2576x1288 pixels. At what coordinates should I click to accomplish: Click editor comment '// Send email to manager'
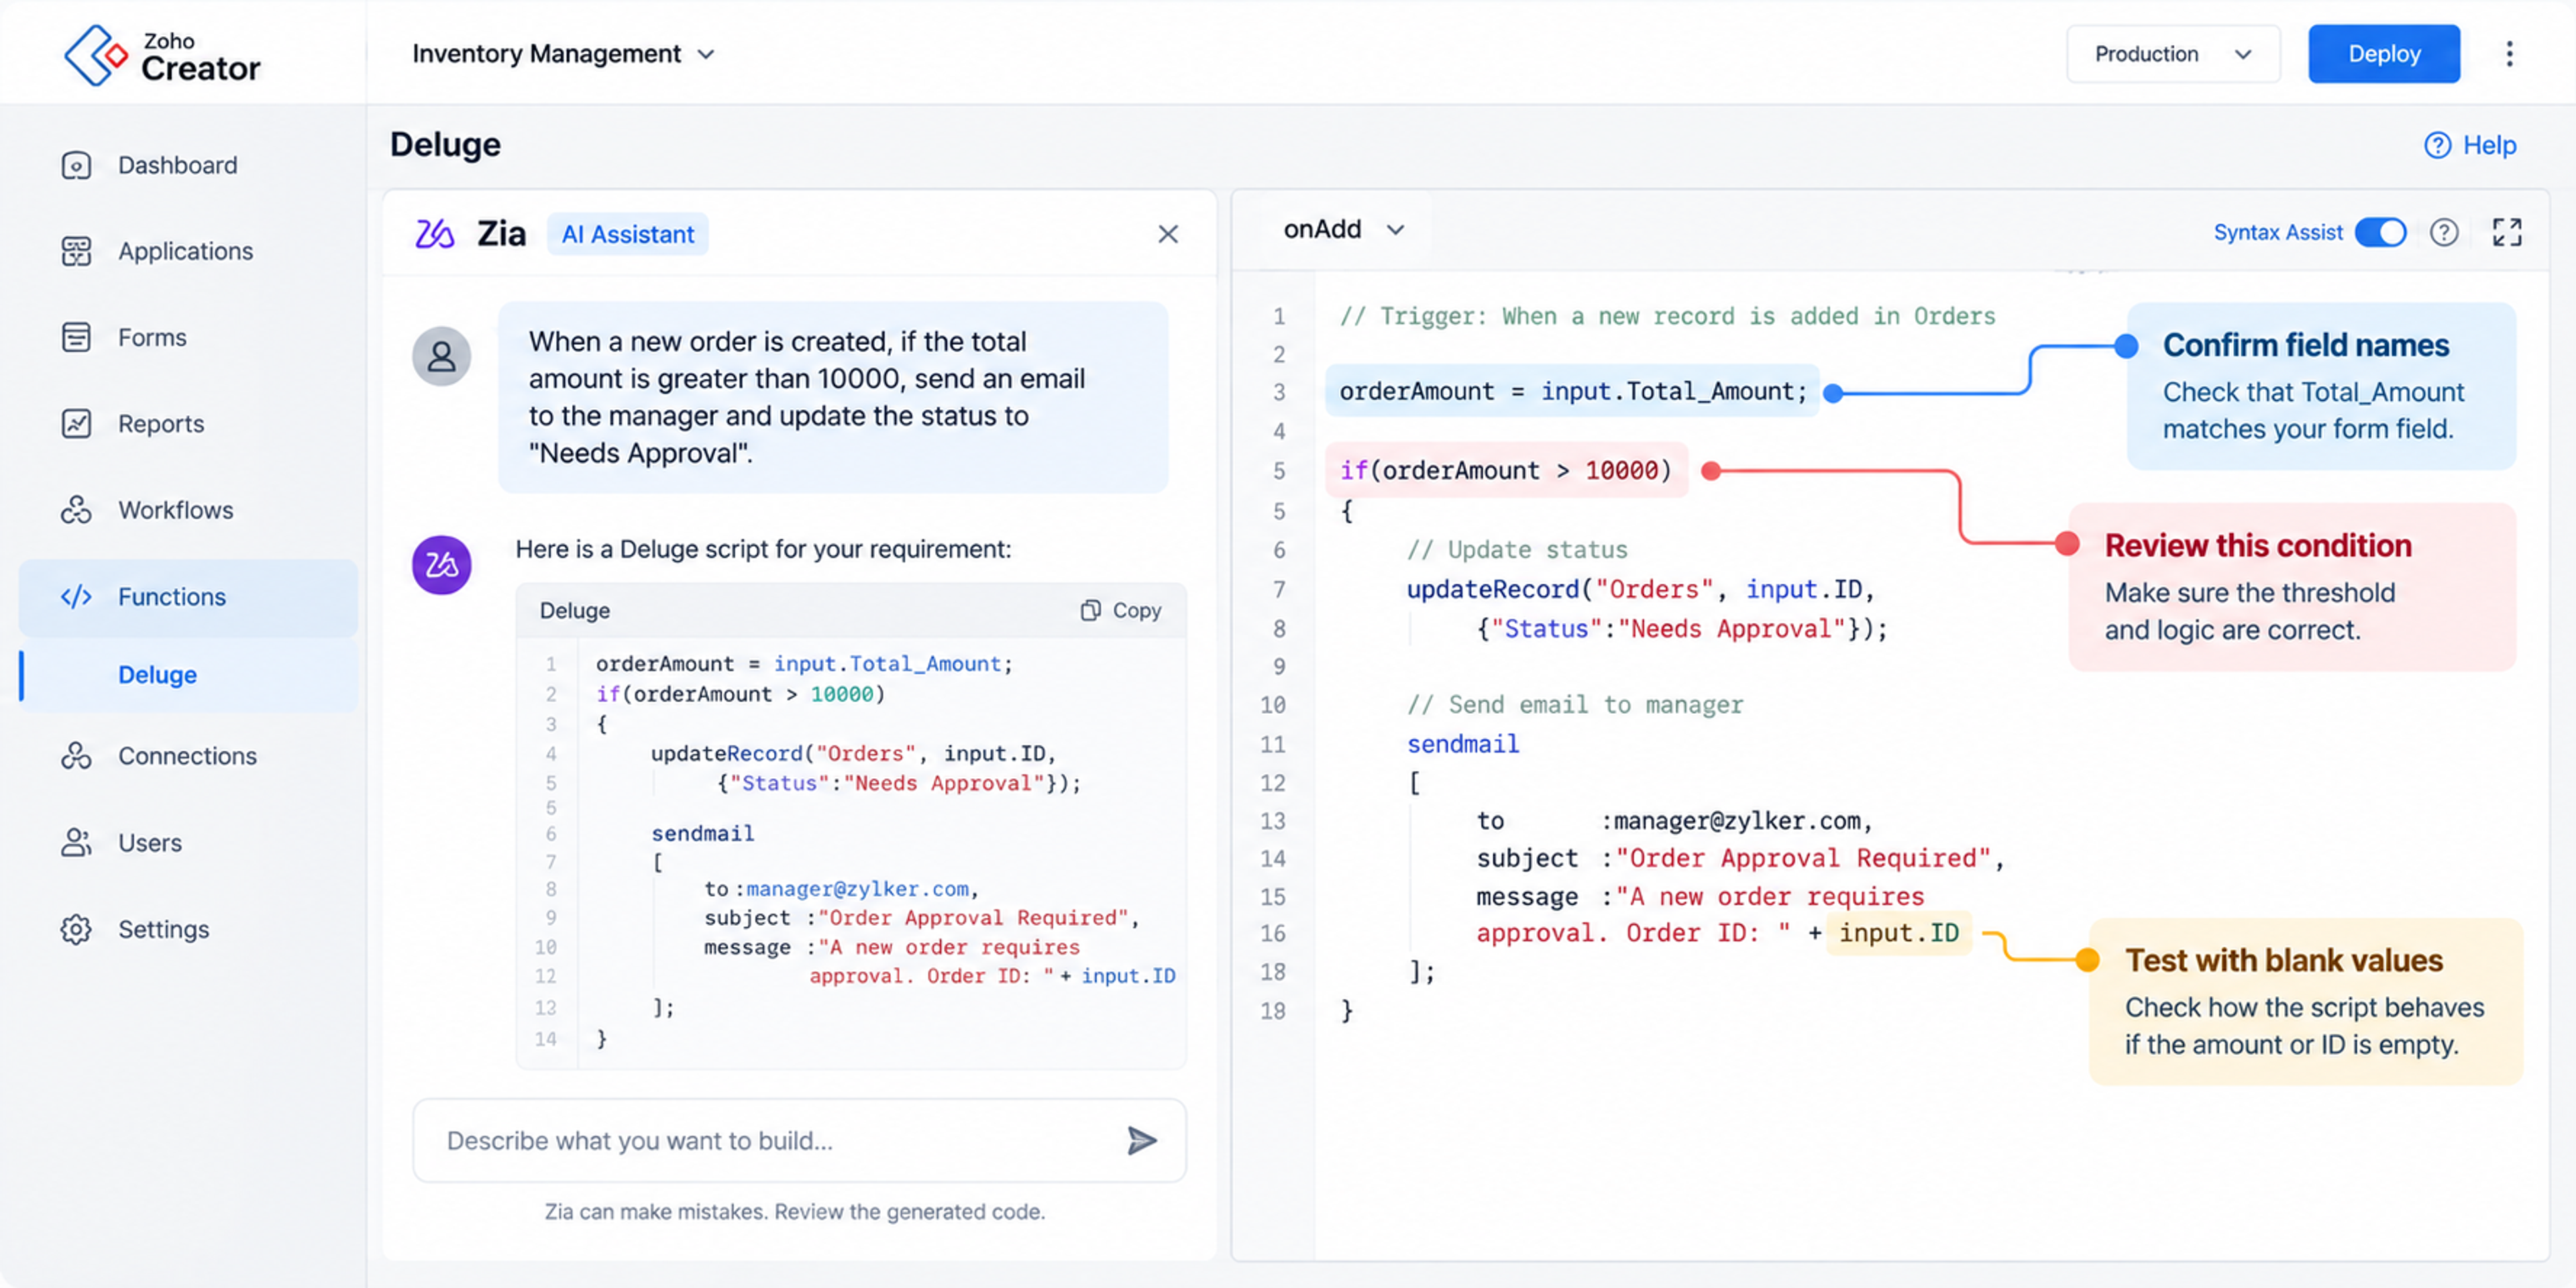(1575, 705)
